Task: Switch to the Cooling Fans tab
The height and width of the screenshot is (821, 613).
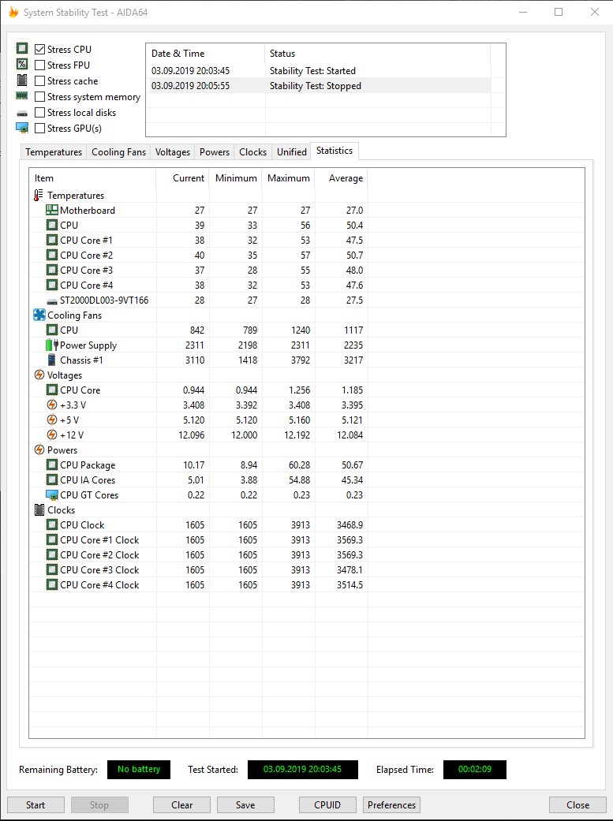Action: [118, 152]
